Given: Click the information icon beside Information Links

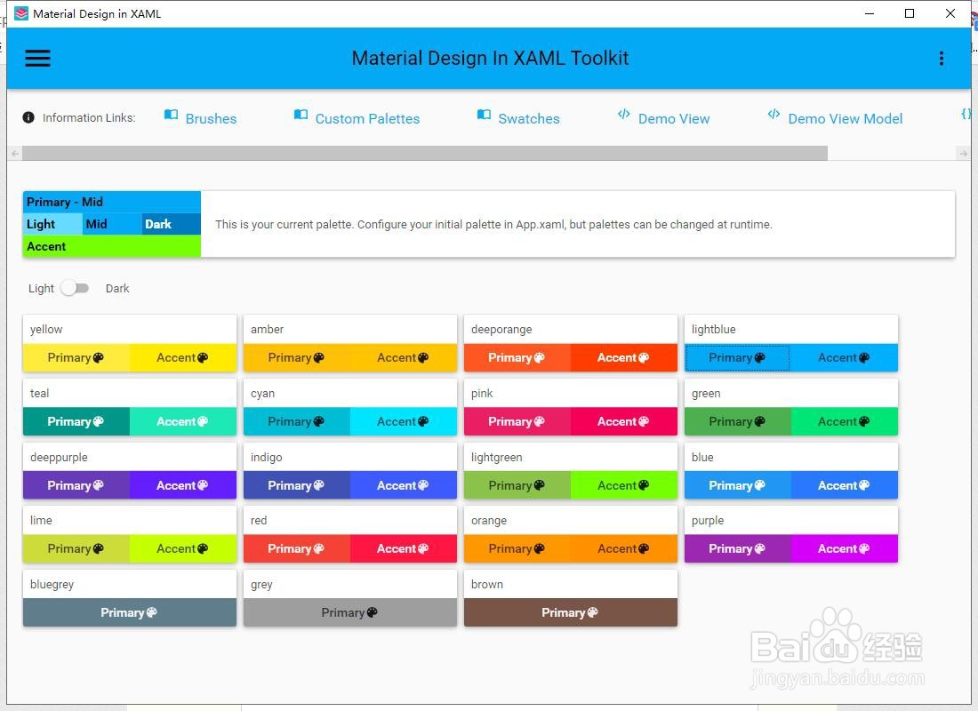Looking at the screenshot, I should 28,117.
